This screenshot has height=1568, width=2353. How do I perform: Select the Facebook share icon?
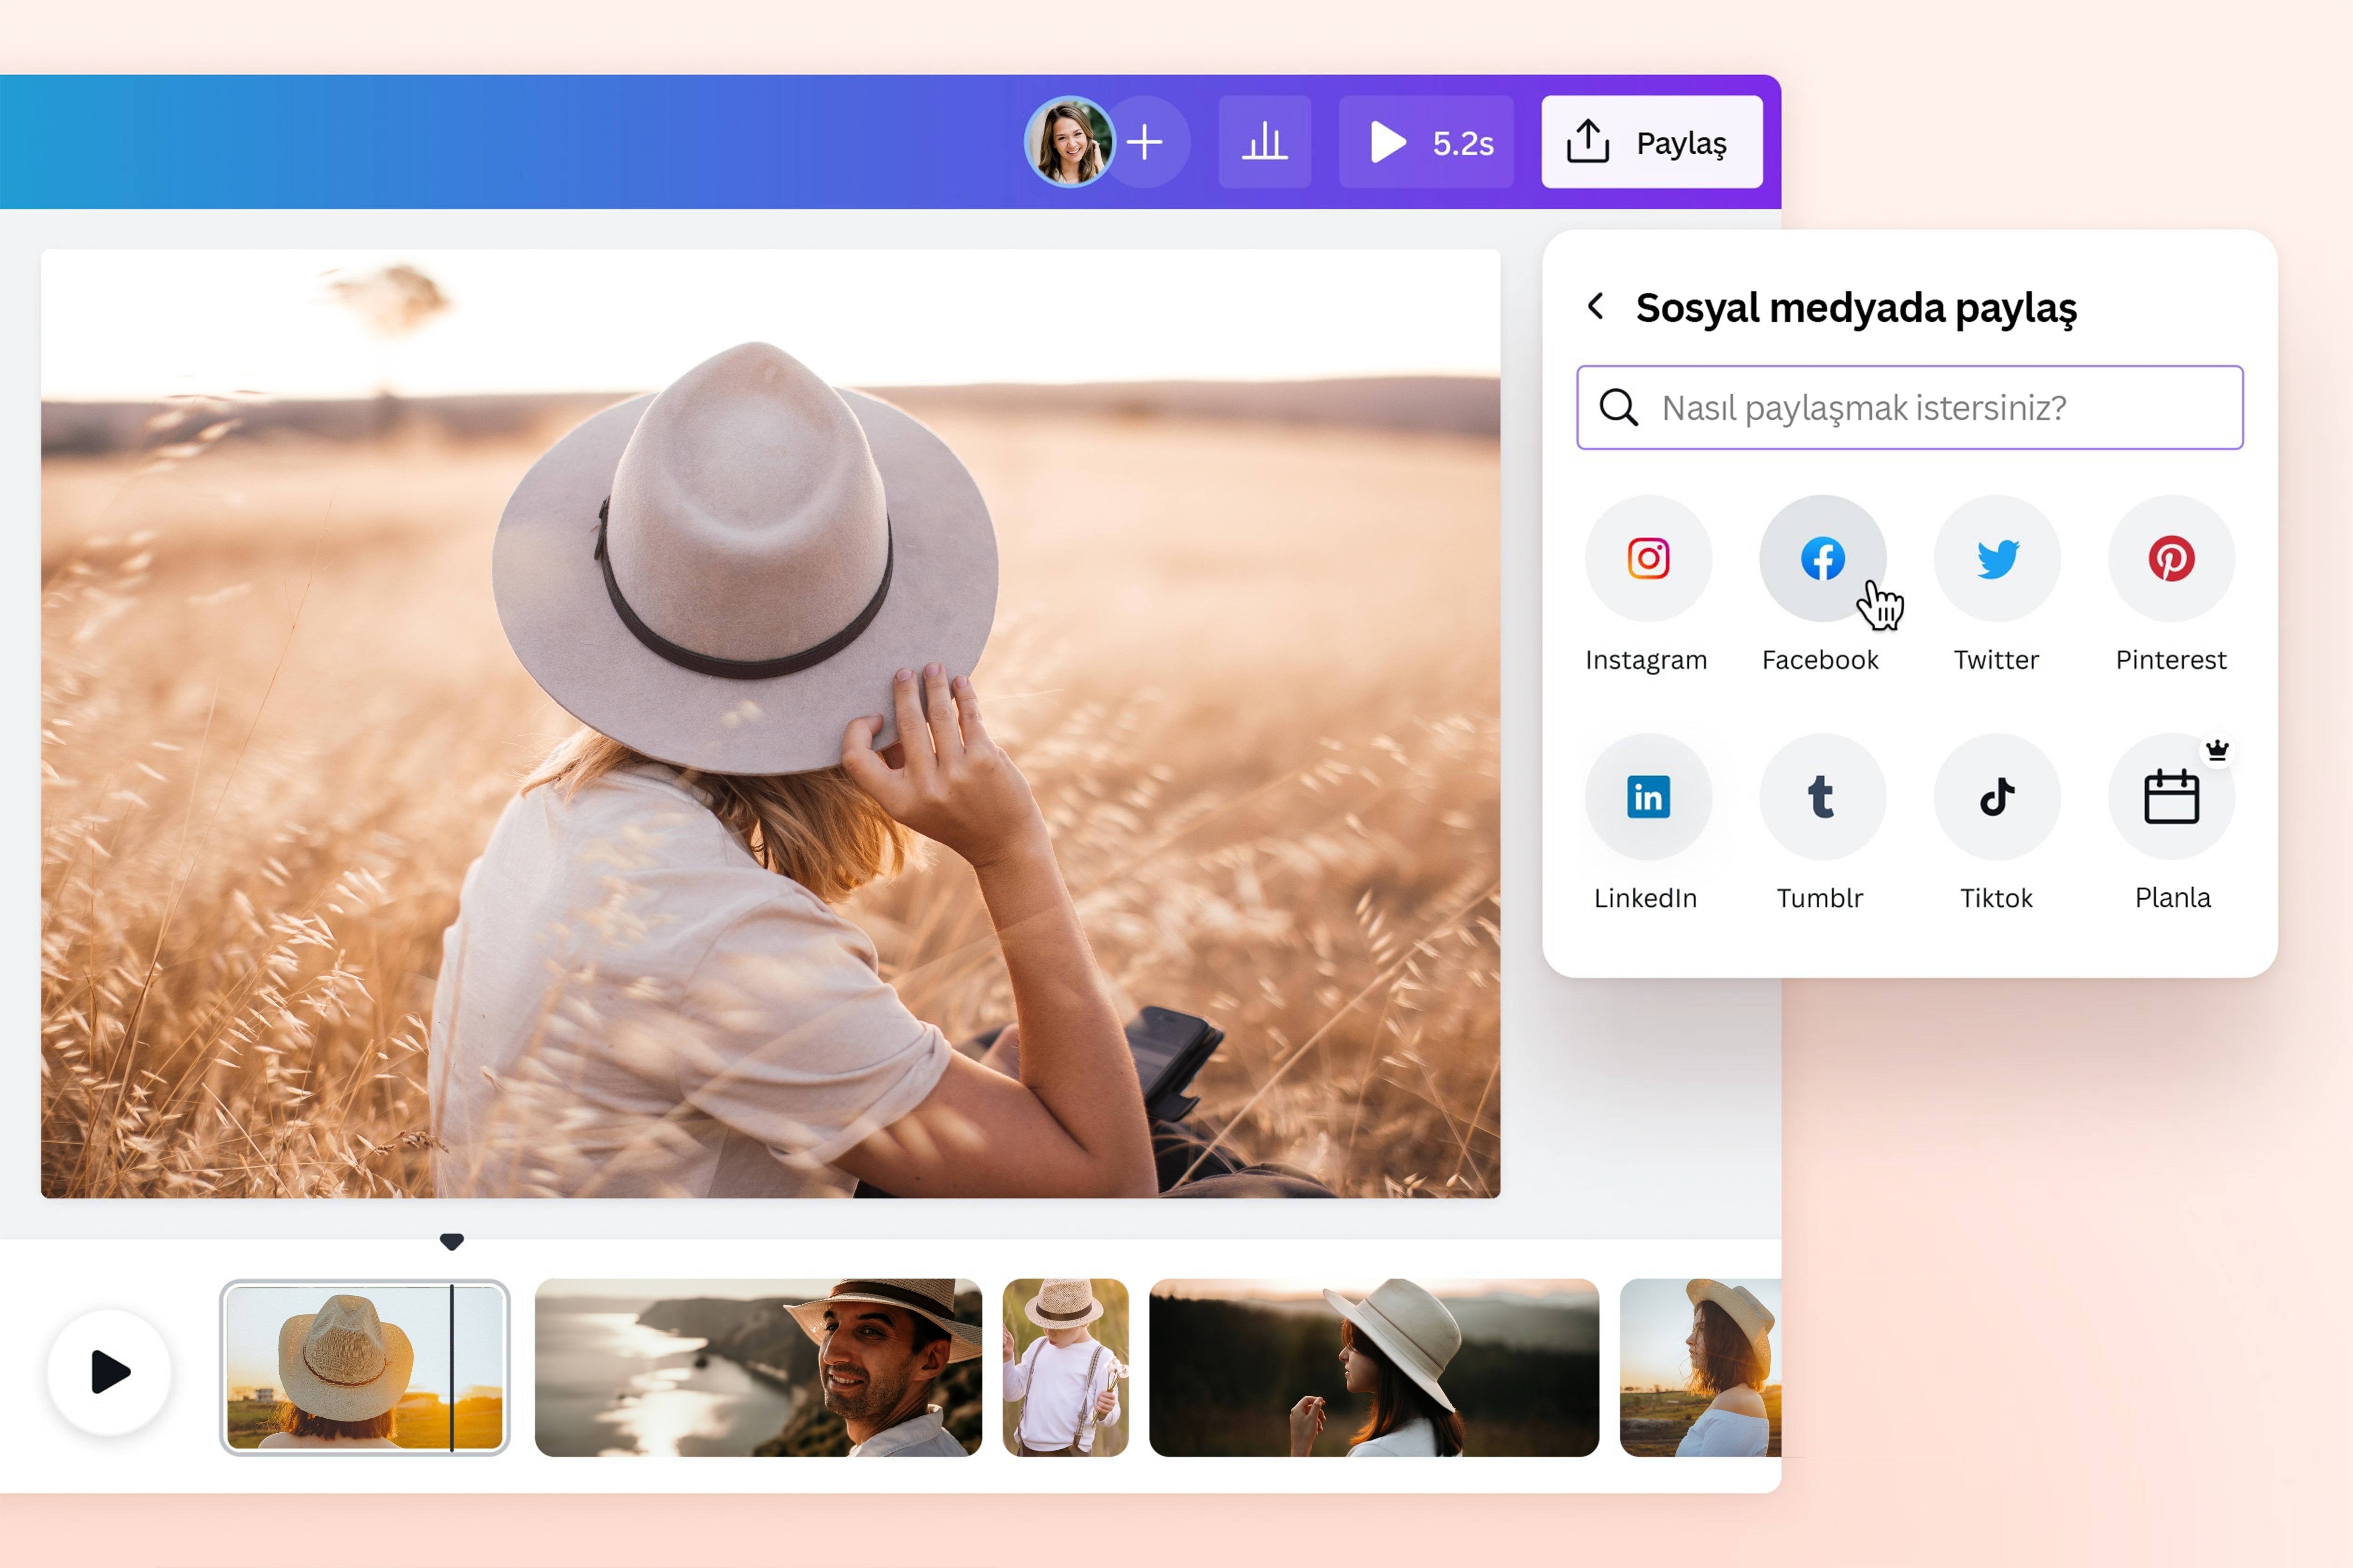(1823, 558)
